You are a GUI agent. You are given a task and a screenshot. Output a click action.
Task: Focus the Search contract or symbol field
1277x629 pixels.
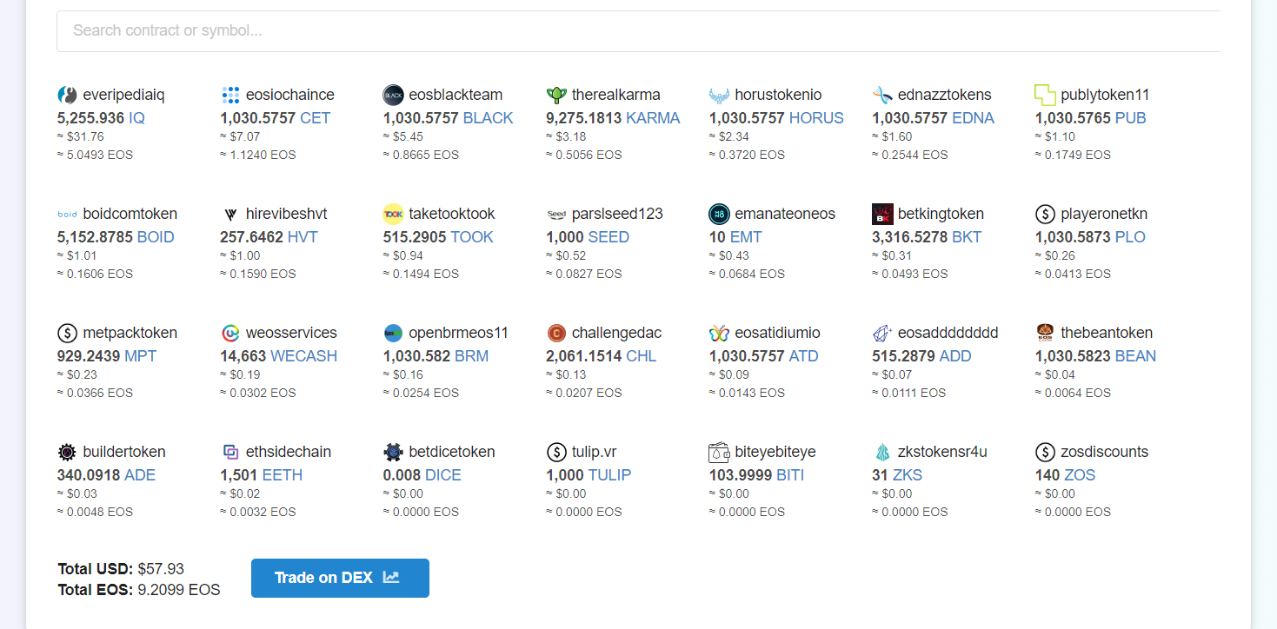pyautogui.click(x=639, y=31)
